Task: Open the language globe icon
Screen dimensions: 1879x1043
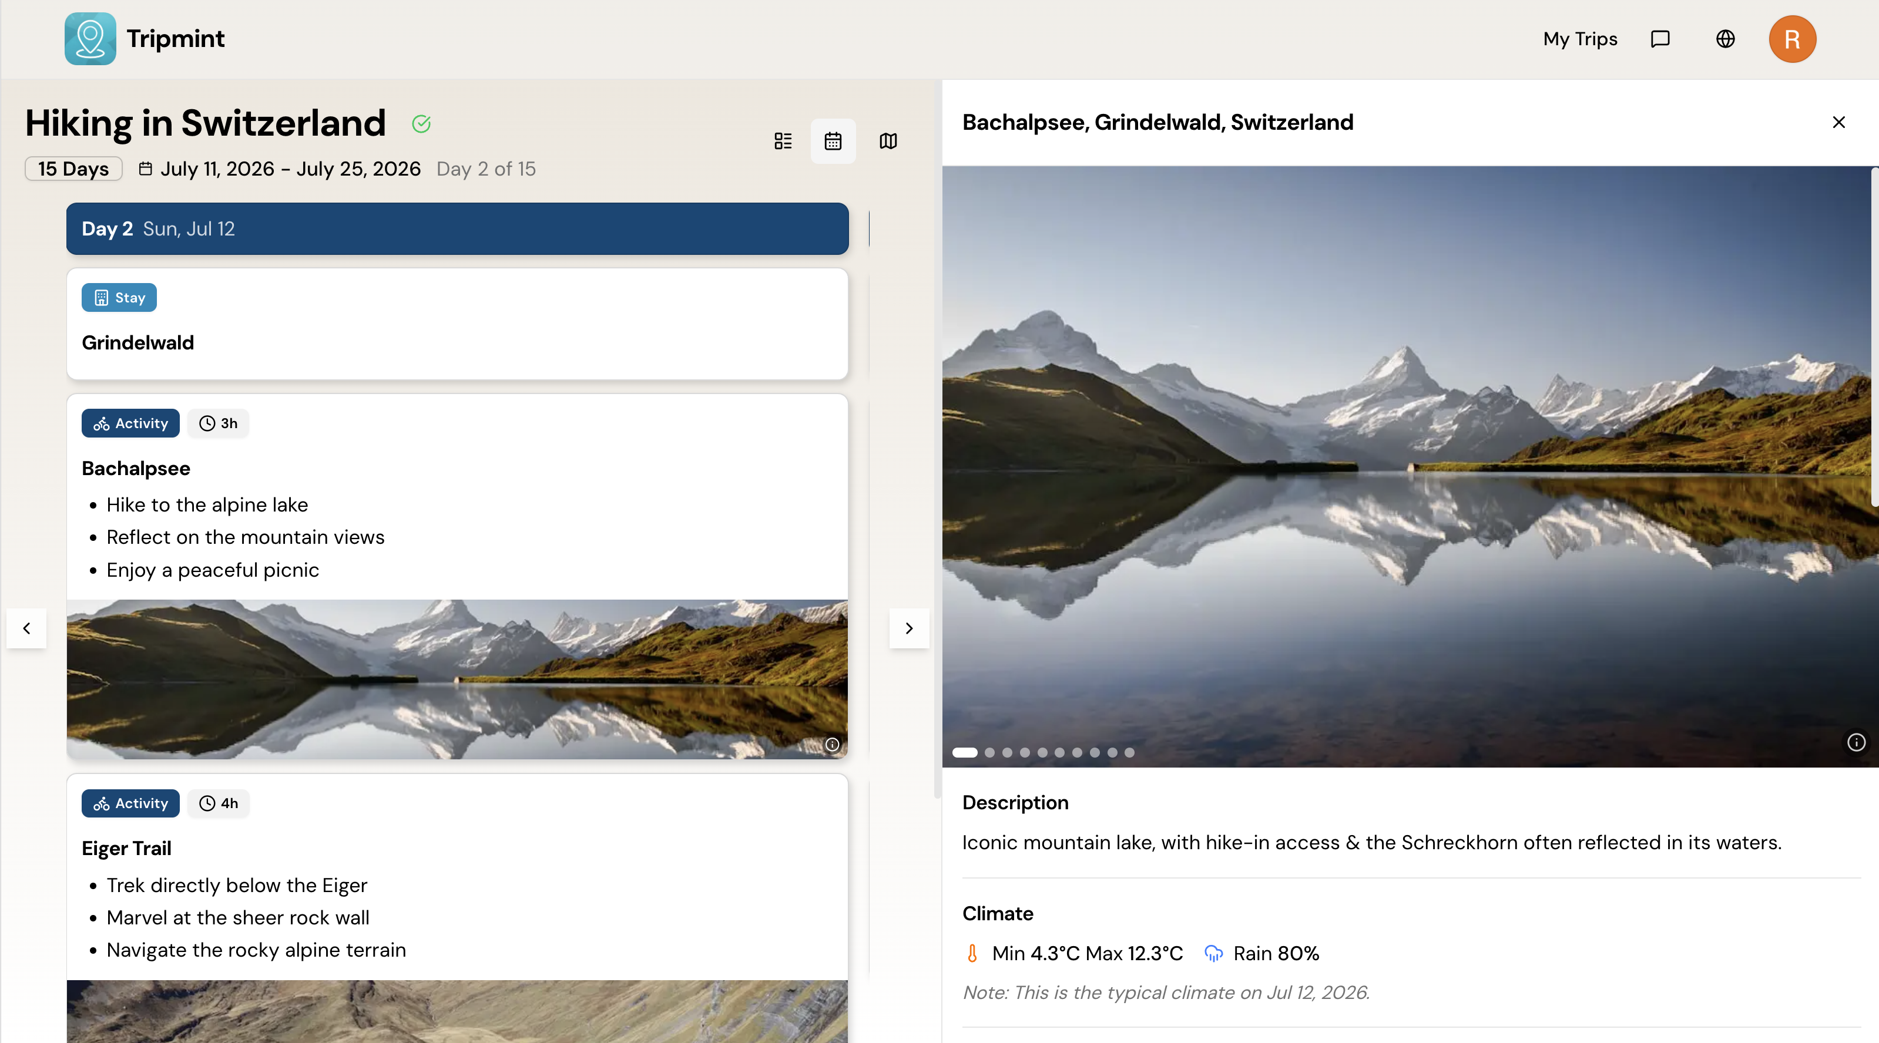Action: tap(1725, 39)
